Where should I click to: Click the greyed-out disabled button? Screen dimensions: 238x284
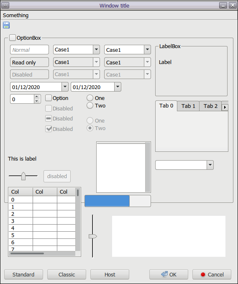pos(57,176)
